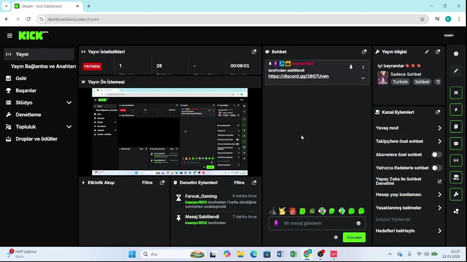This screenshot has height=262, width=467.
Task: Click kaanpu1903 in Farouk_Gaming moderation entry
Action: coord(196,202)
